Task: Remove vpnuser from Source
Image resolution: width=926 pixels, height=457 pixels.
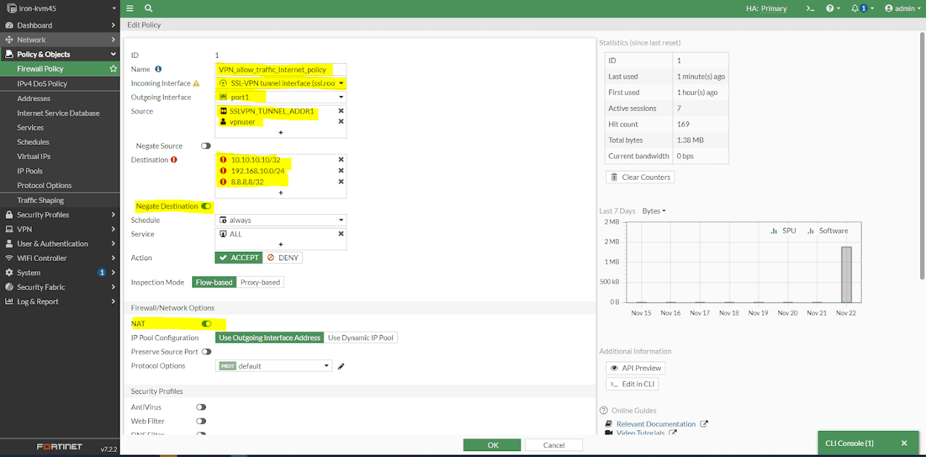Action: pos(341,121)
